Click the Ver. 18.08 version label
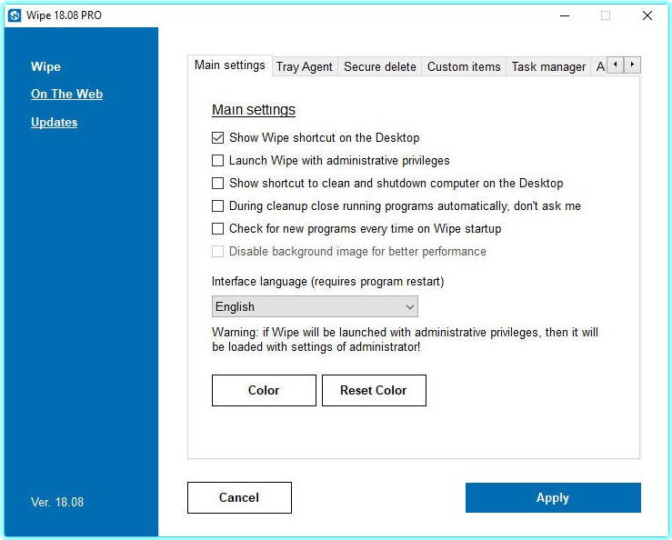The image size is (672, 540). pos(57,502)
